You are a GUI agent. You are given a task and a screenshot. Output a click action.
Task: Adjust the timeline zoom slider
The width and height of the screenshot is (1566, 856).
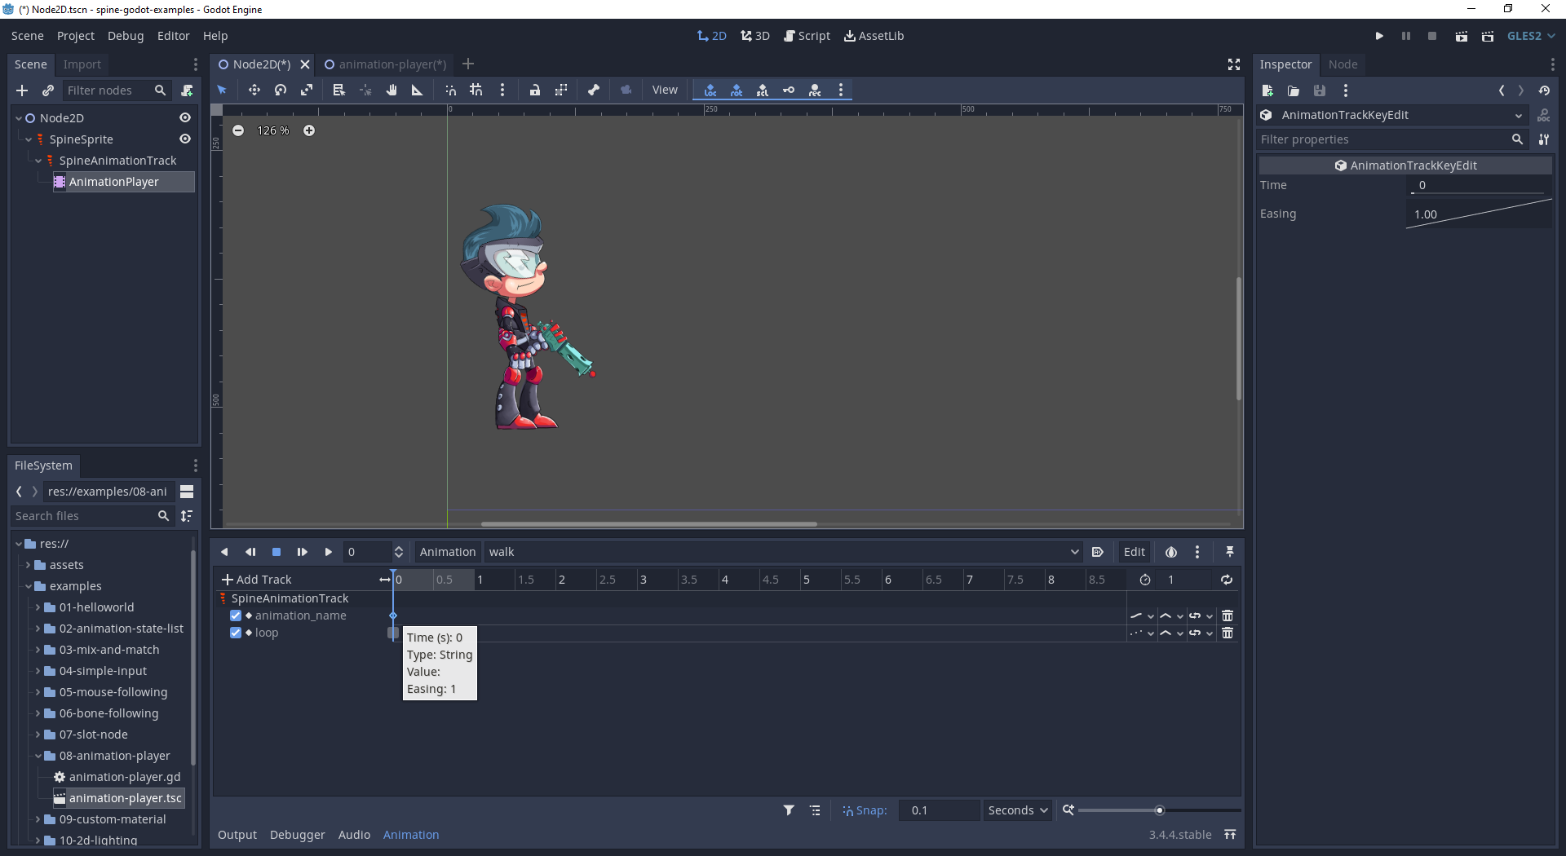coord(1159,810)
